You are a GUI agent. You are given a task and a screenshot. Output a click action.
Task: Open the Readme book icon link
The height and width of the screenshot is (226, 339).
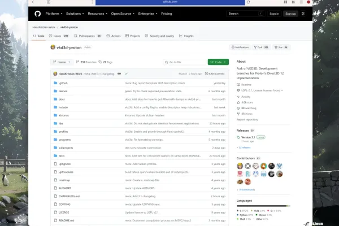click(x=238, y=85)
